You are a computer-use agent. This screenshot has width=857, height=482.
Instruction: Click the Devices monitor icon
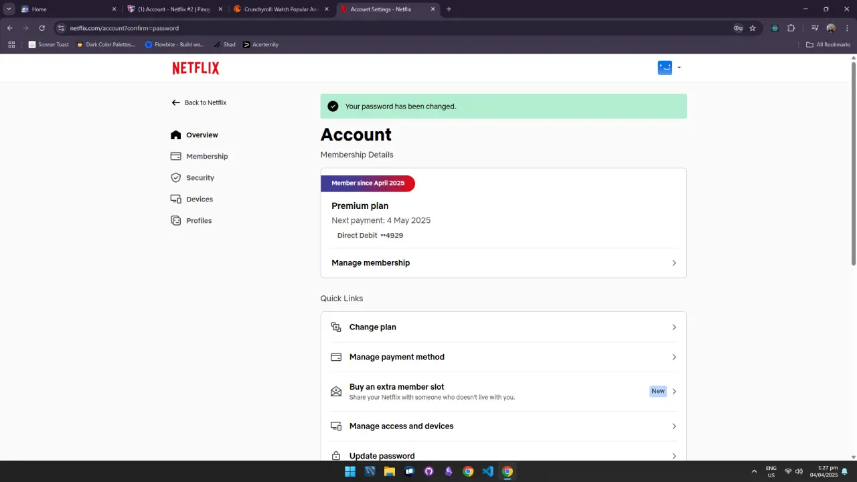pyautogui.click(x=175, y=199)
